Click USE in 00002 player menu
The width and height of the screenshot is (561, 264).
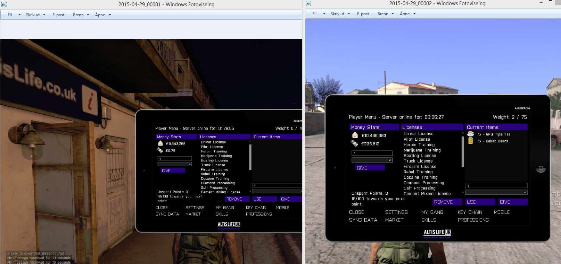point(480,202)
